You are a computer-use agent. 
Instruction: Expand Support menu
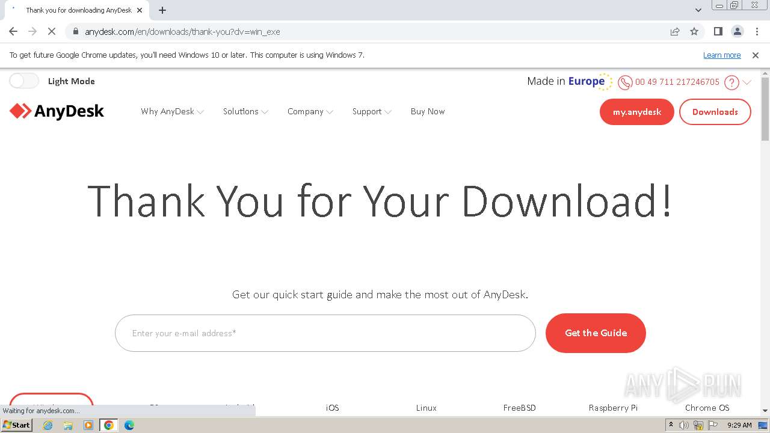pyautogui.click(x=372, y=111)
